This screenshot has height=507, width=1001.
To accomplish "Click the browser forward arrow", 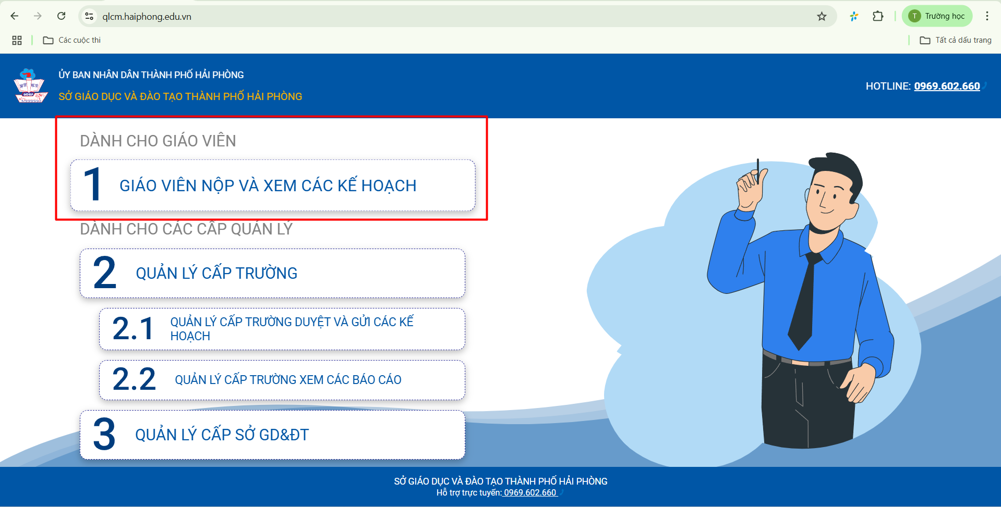I will click(38, 16).
